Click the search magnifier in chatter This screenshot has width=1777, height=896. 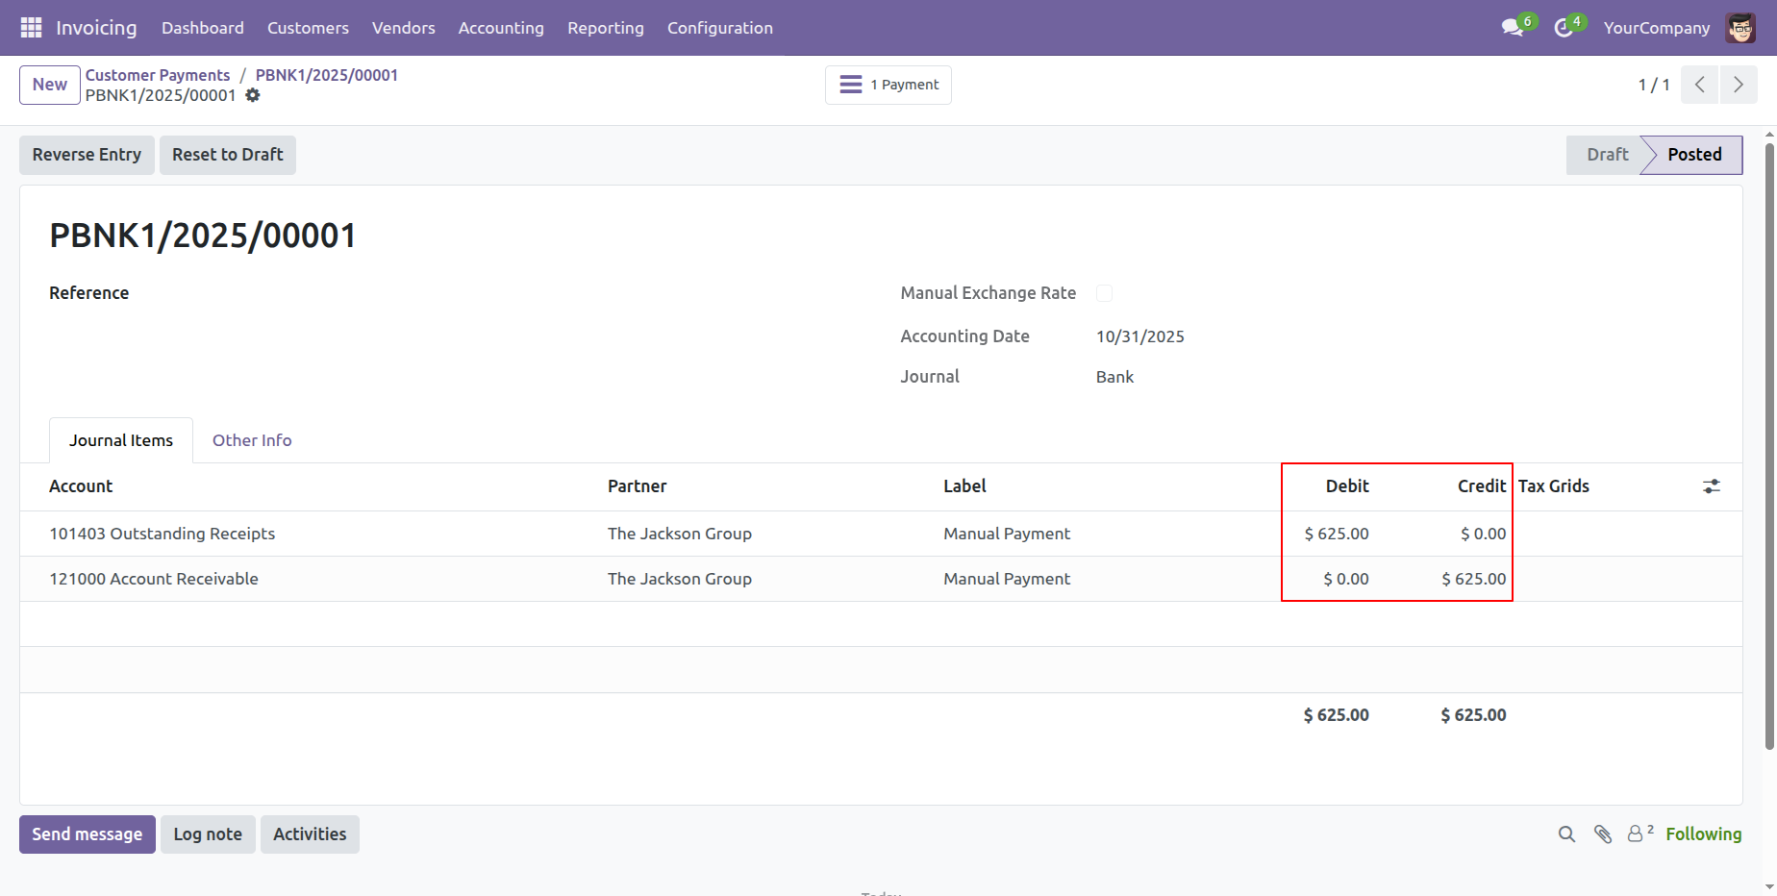[x=1566, y=834]
